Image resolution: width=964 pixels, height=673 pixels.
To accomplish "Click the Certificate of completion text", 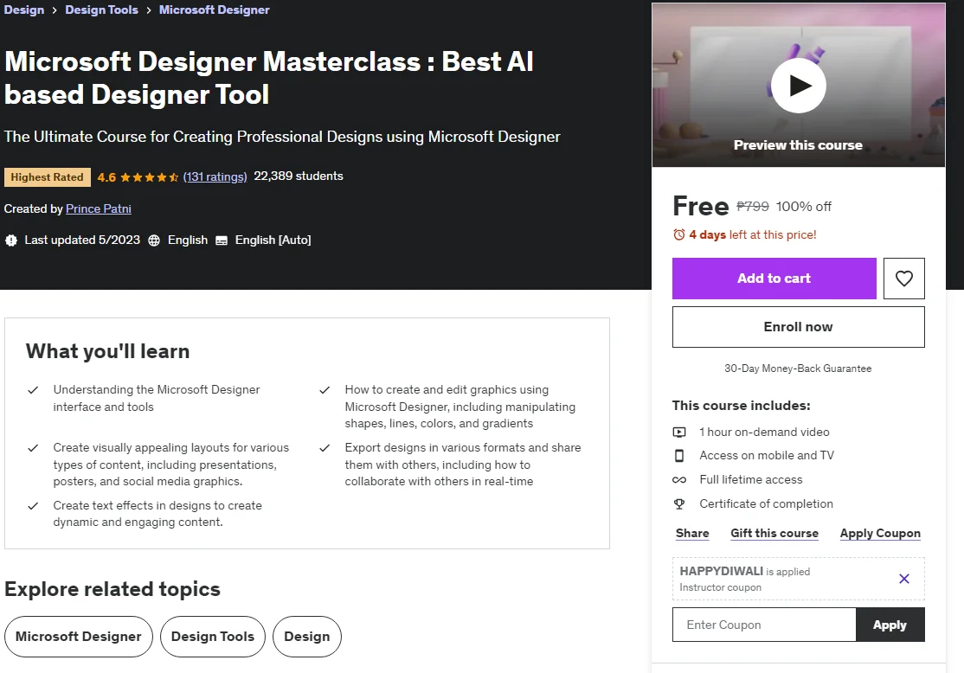I will tap(766, 504).
